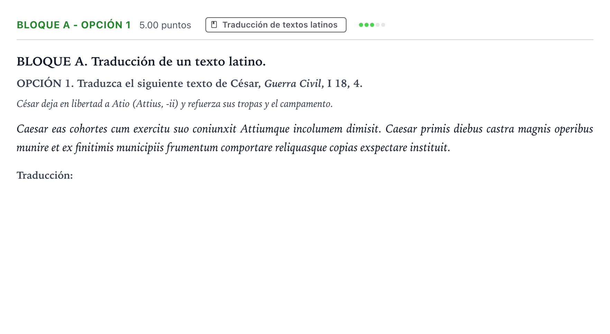Open the Traducción de textos latinos tag
610x334 pixels.
(276, 25)
